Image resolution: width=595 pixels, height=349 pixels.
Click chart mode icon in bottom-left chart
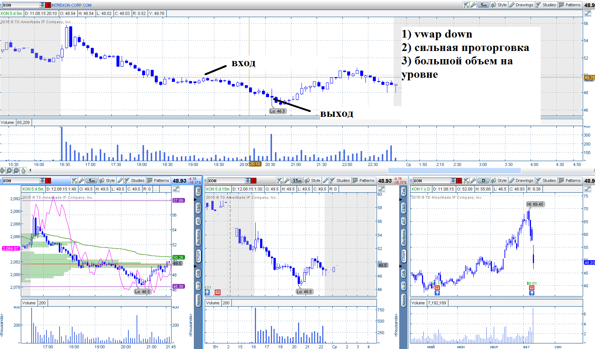pyautogui.click(x=176, y=189)
